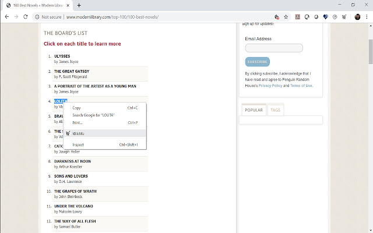Click "Click on each title to learn more"

pos(82,44)
